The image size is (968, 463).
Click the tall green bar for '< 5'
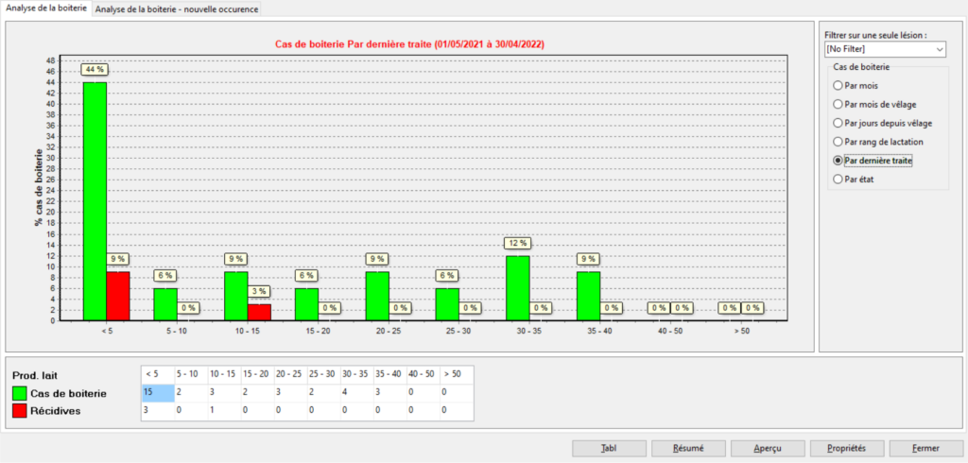tap(95, 200)
